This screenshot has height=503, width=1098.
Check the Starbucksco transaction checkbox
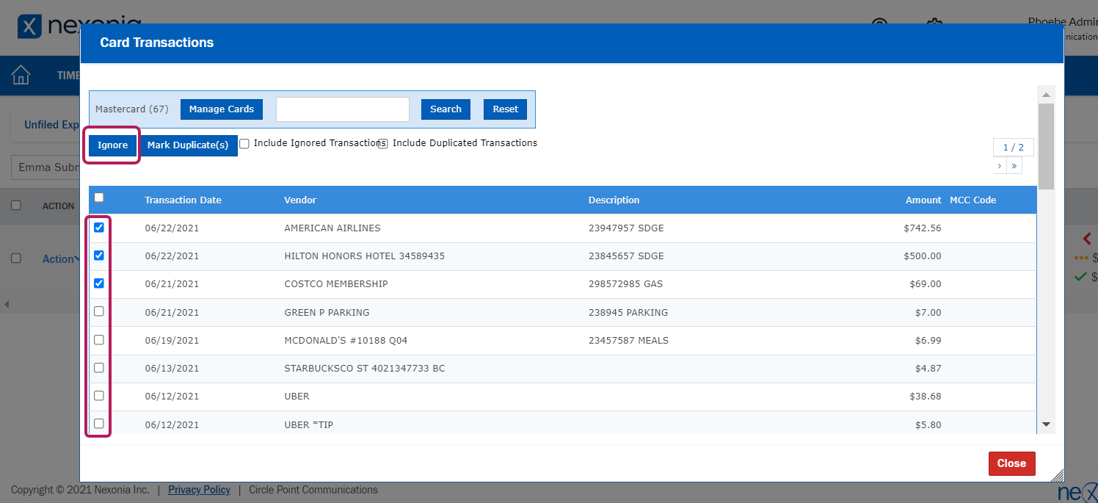99,368
